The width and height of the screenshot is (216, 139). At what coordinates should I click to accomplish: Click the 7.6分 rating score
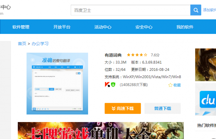point(155,55)
